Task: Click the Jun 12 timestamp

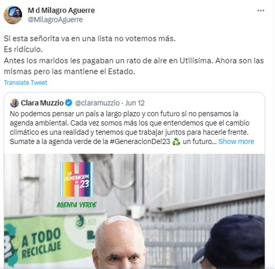Action: point(135,103)
